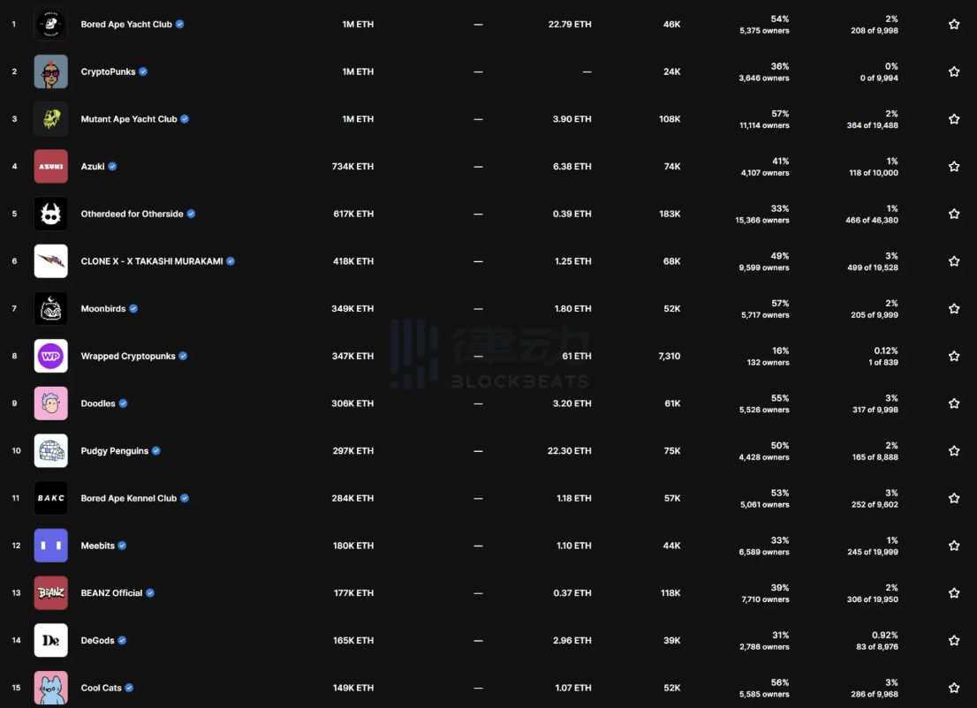Click the Meebits star icon
Image resolution: width=977 pixels, height=708 pixels.
point(954,546)
